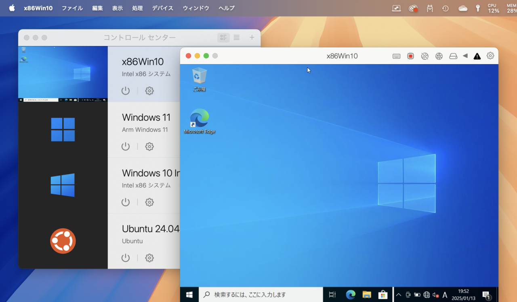Screen dimensions: 517x302
Task: Click the red CPU chip icon in x86Win10 toolbar
Action: click(410, 56)
